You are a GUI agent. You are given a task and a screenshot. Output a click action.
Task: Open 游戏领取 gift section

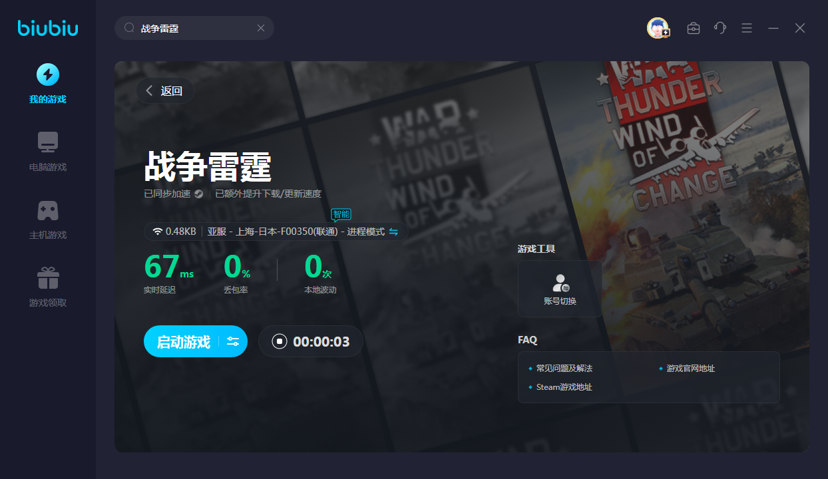click(x=47, y=287)
